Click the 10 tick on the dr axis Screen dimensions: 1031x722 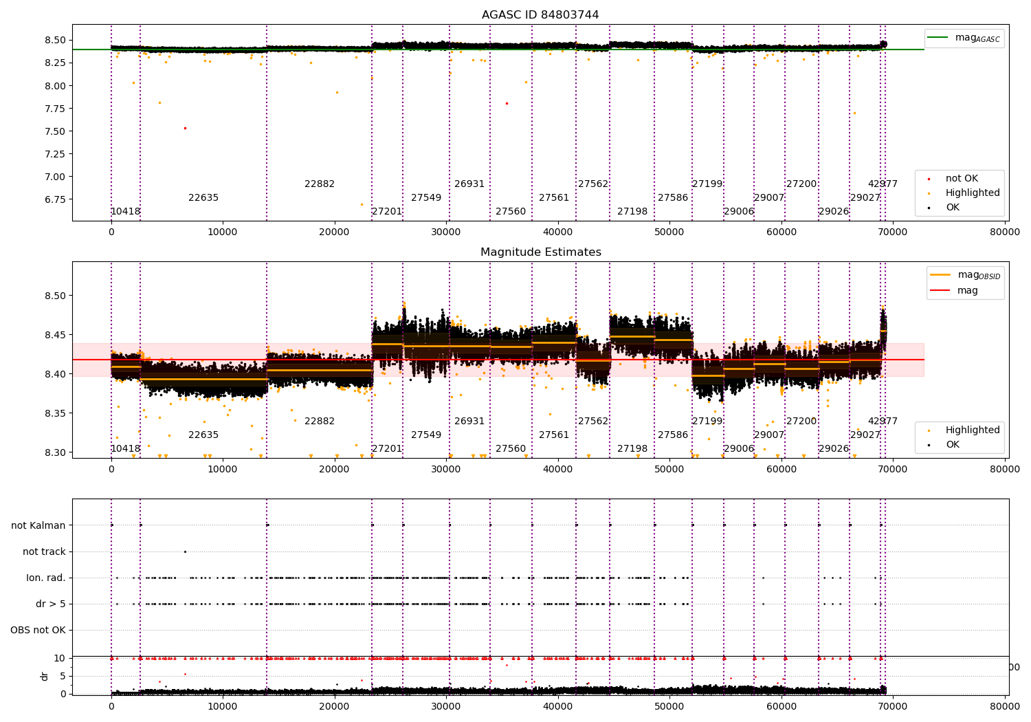click(60, 659)
